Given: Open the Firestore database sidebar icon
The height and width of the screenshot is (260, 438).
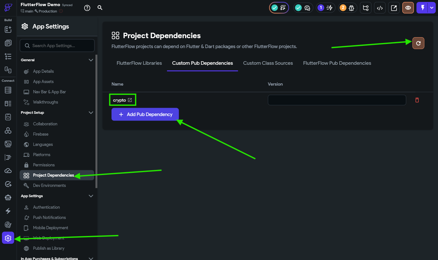Looking at the screenshot, I should click(x=8, y=90).
